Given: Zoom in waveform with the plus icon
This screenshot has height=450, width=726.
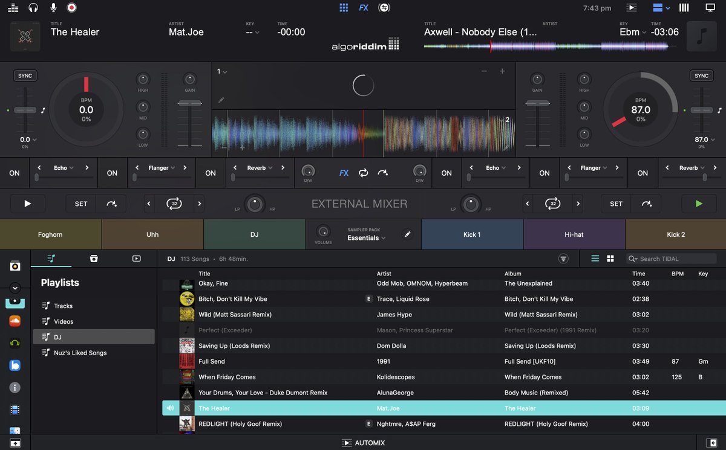Looking at the screenshot, I should click(502, 71).
